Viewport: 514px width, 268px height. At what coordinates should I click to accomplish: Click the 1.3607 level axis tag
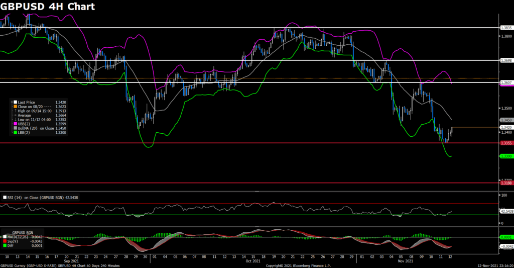506,82
